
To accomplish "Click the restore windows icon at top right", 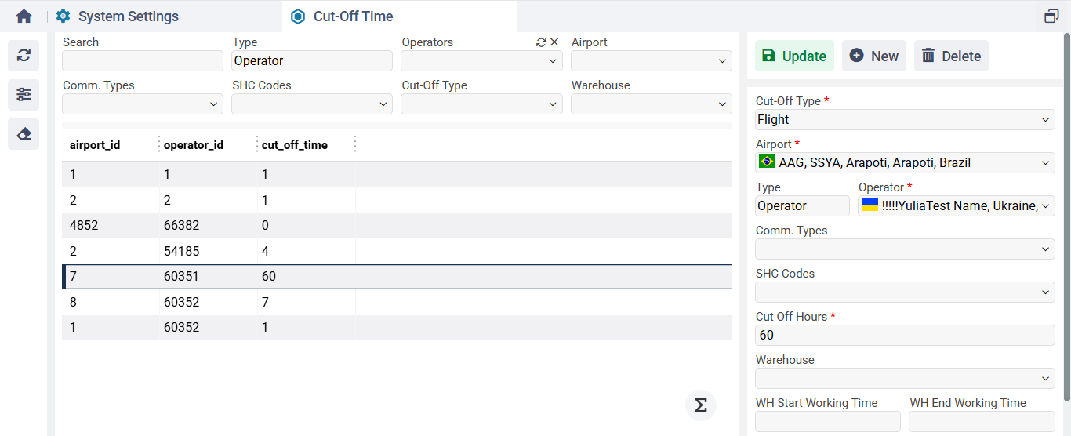I will point(1051,16).
